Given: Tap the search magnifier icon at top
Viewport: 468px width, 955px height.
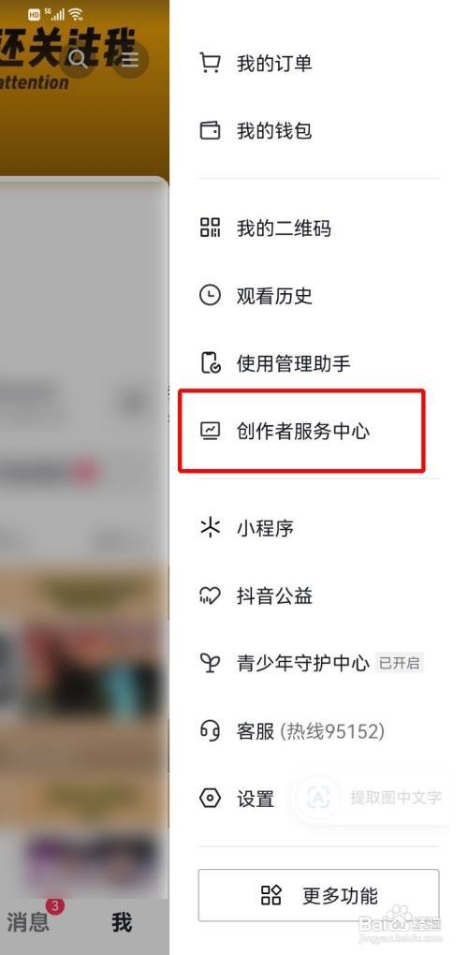Looking at the screenshot, I should [x=78, y=58].
